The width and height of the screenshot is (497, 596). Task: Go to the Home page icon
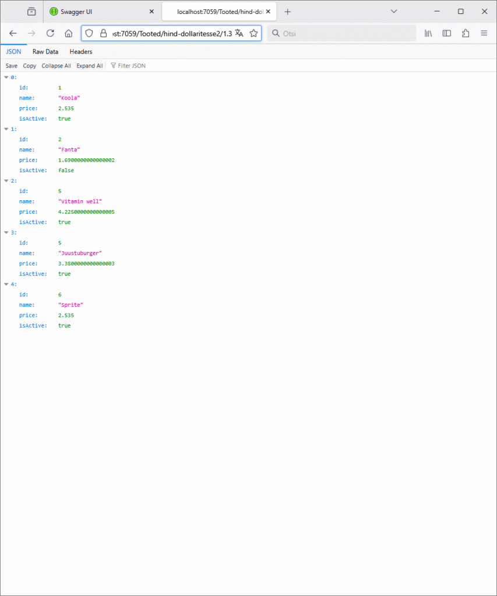click(x=68, y=33)
